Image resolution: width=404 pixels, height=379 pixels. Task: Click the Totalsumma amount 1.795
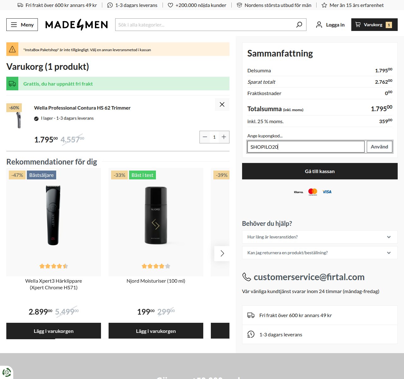(381, 108)
